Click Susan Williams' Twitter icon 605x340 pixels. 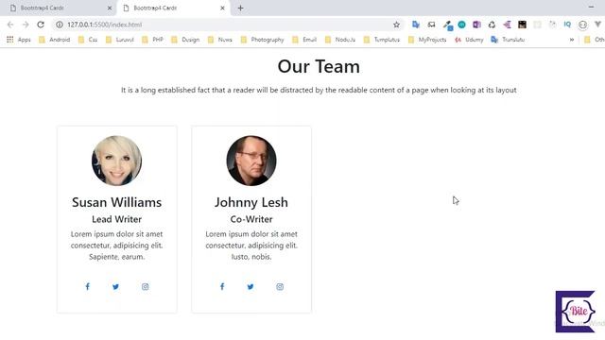click(115, 287)
